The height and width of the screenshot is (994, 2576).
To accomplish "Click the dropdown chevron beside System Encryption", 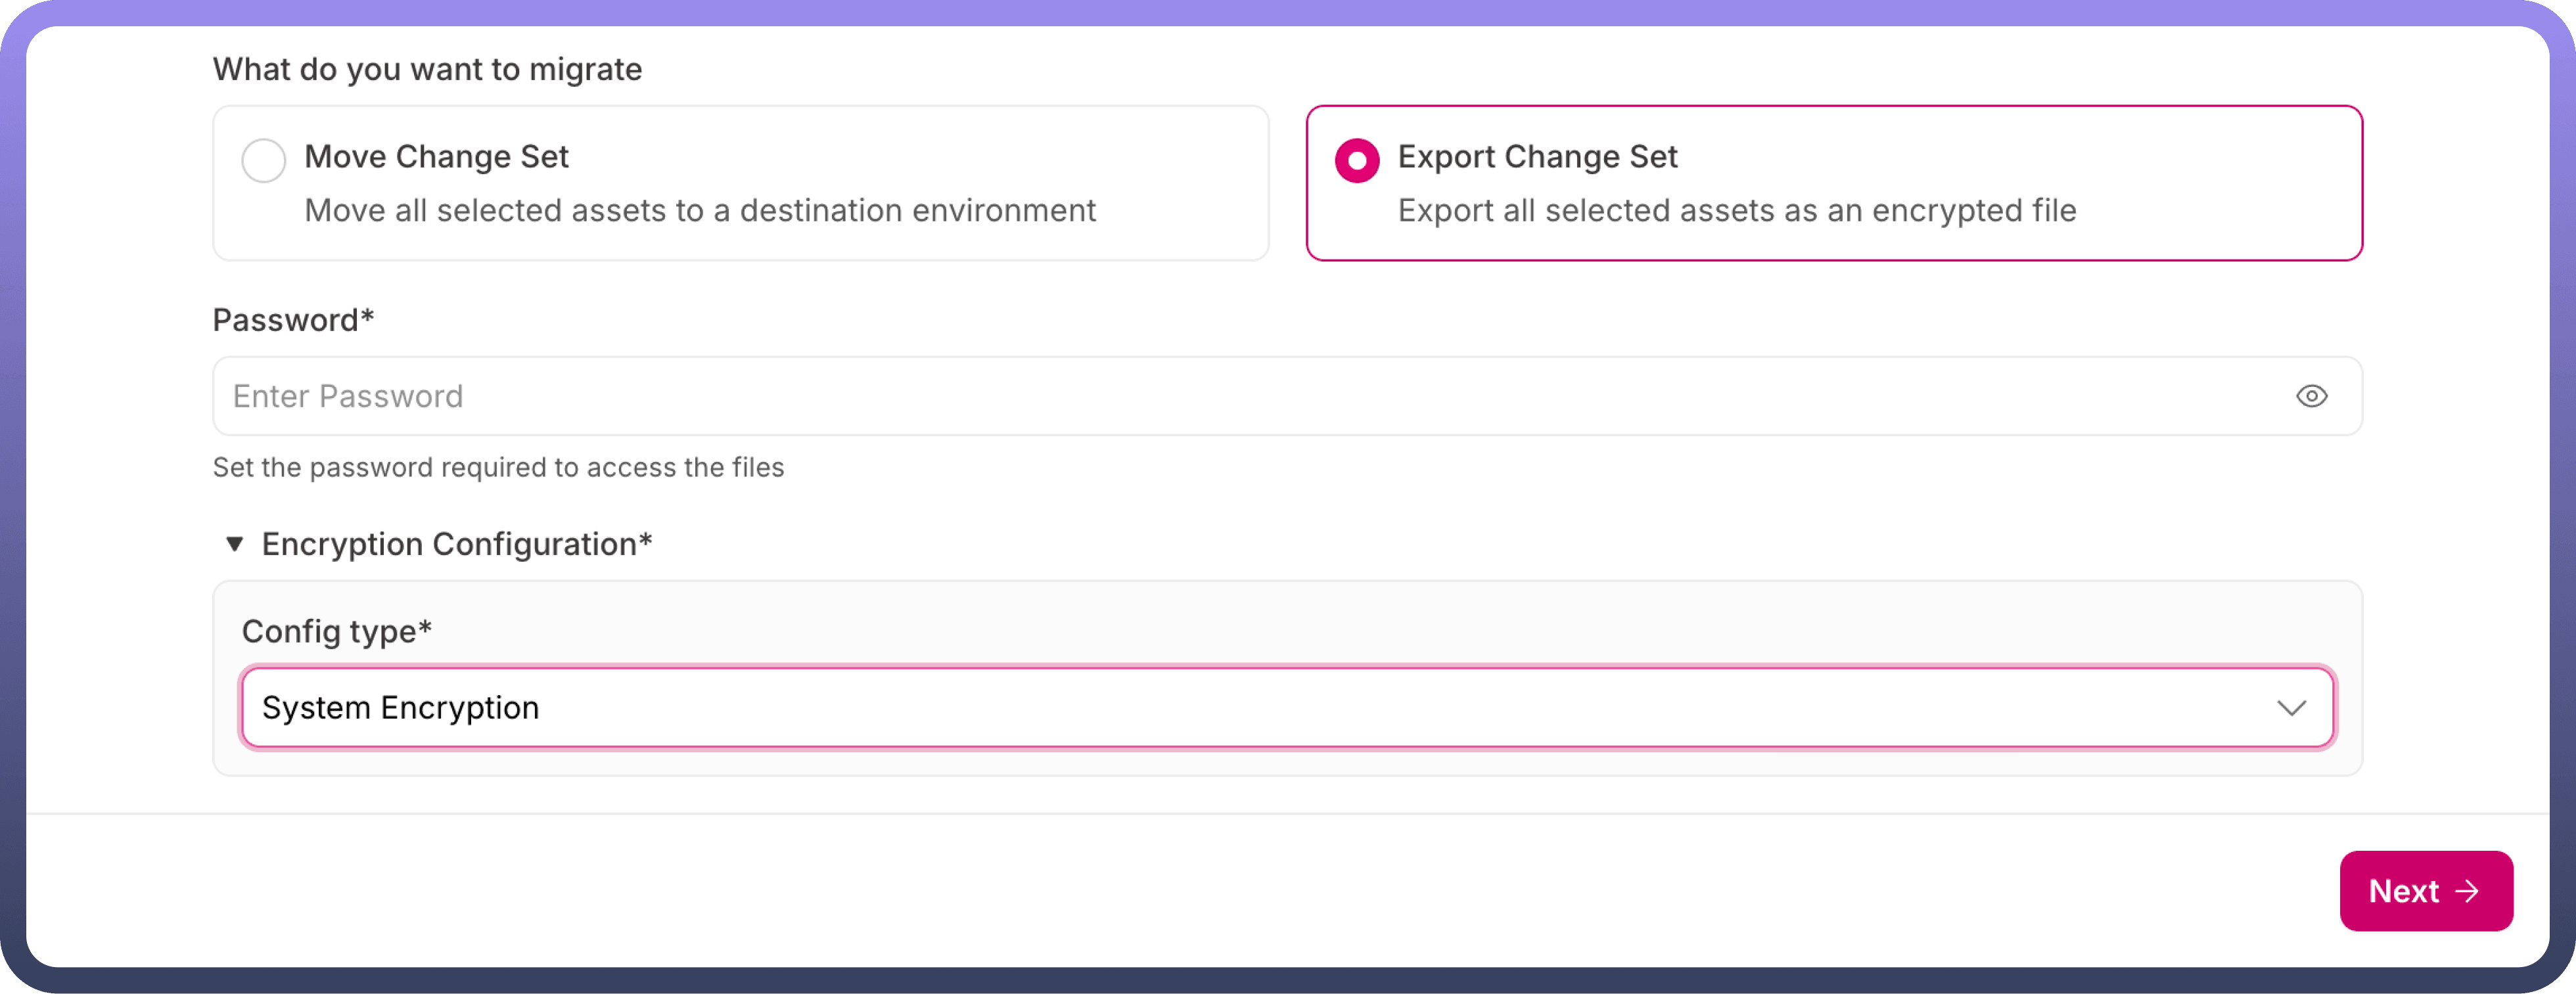I will click(x=2291, y=708).
